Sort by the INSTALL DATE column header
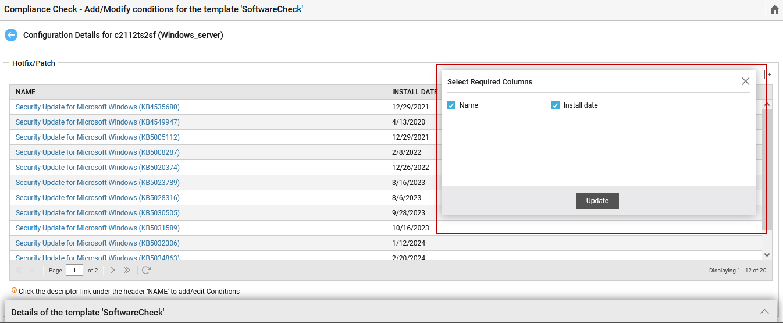The height and width of the screenshot is (323, 783). (414, 92)
